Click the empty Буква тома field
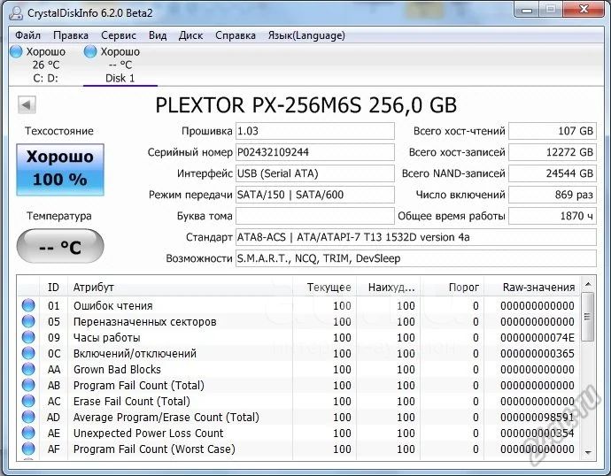Viewport: 611px width, 476px height. click(x=315, y=216)
